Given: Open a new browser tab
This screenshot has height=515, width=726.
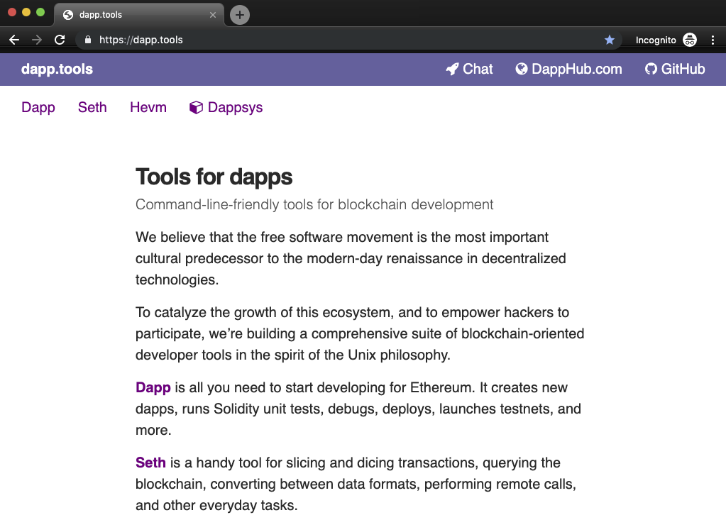Looking at the screenshot, I should (239, 14).
